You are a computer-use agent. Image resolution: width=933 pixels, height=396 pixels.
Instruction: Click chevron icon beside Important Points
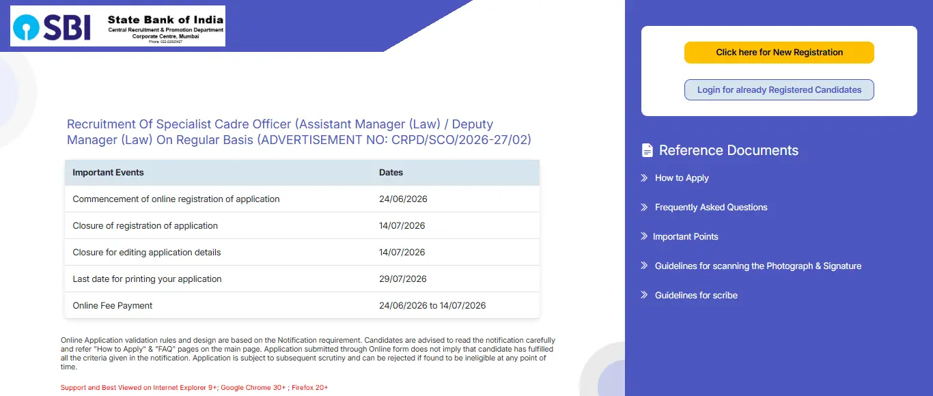pos(644,236)
